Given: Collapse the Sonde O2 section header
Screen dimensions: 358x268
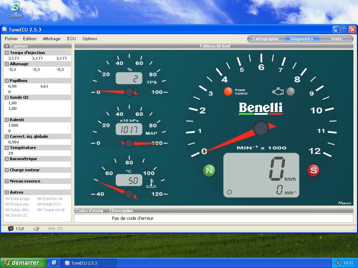Looking at the screenshot, I should [x=7, y=98].
